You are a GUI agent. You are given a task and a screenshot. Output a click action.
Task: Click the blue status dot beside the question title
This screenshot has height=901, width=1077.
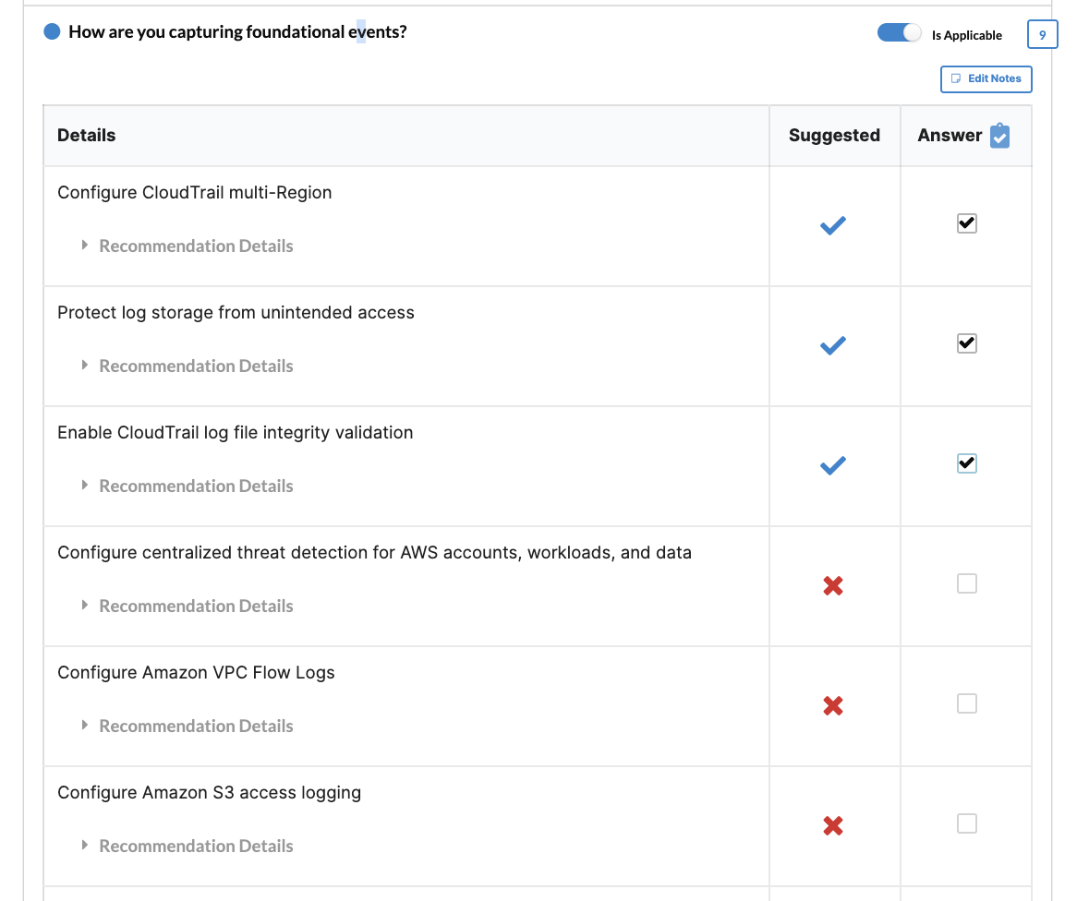53,31
